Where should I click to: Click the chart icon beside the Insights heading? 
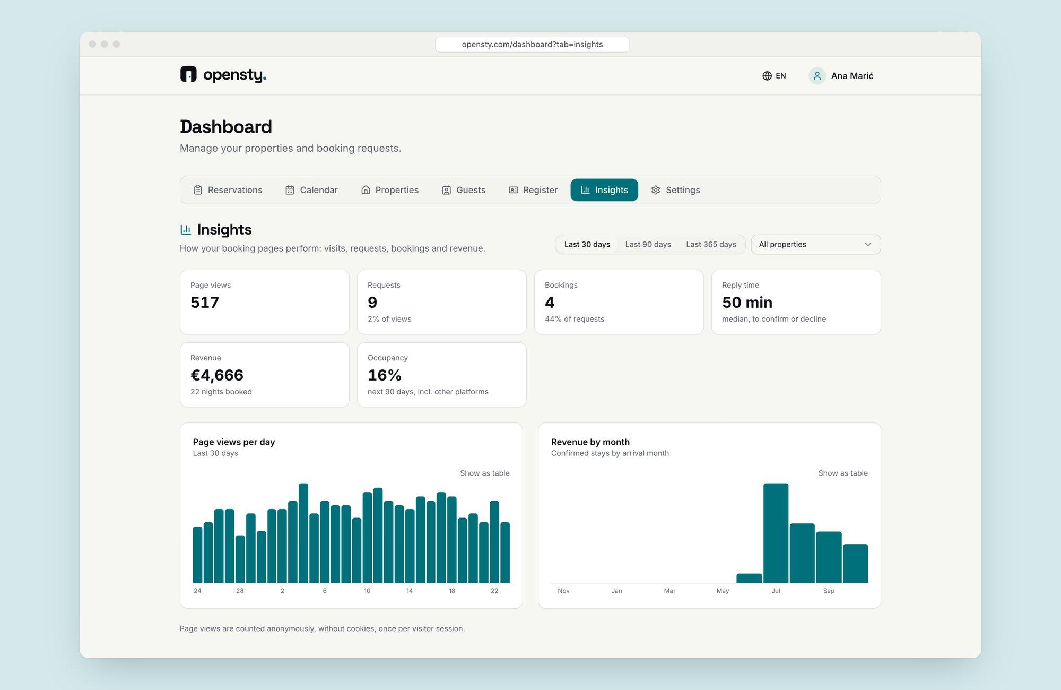[186, 229]
